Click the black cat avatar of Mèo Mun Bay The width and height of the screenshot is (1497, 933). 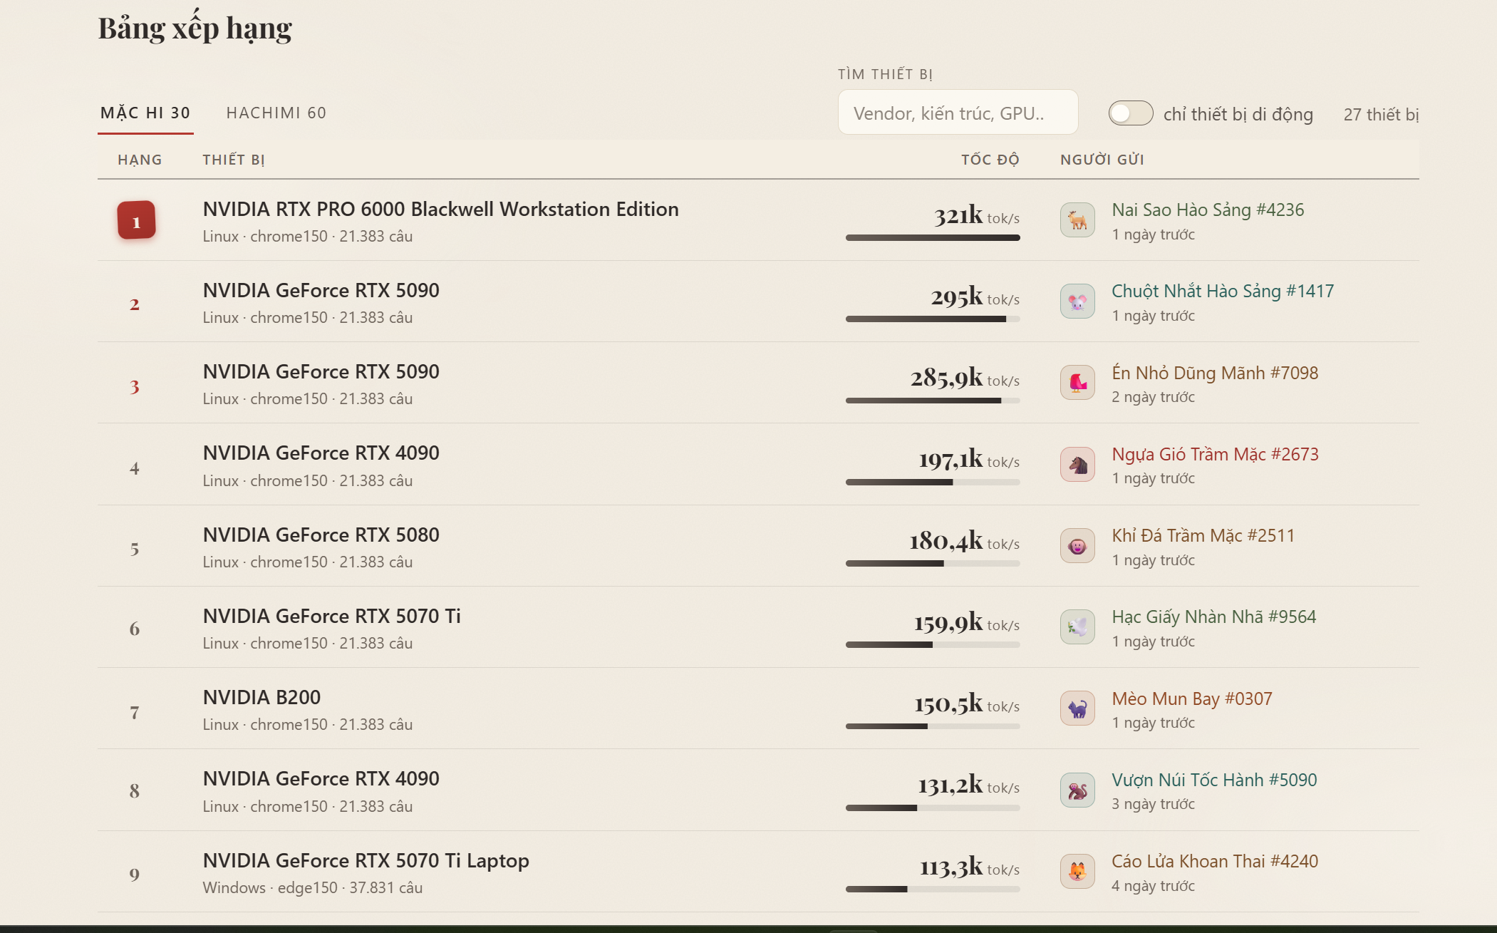[x=1077, y=708]
